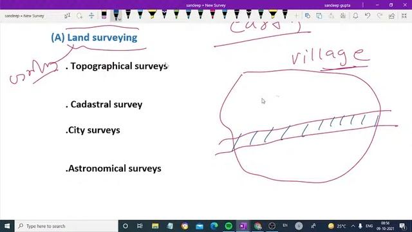Open Cortana from the taskbar circle
The width and height of the screenshot is (412, 232).
click(x=126, y=226)
